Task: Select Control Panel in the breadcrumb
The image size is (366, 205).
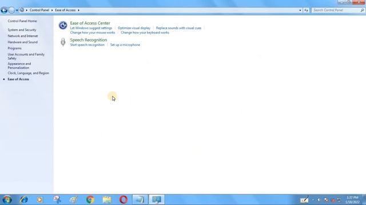Action: [39, 10]
